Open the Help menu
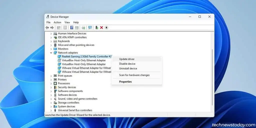This screenshot has height=128, width=256. tap(76, 22)
